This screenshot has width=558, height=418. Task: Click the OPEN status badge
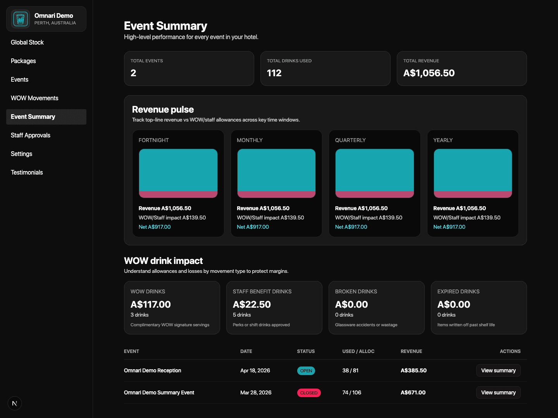(306, 371)
